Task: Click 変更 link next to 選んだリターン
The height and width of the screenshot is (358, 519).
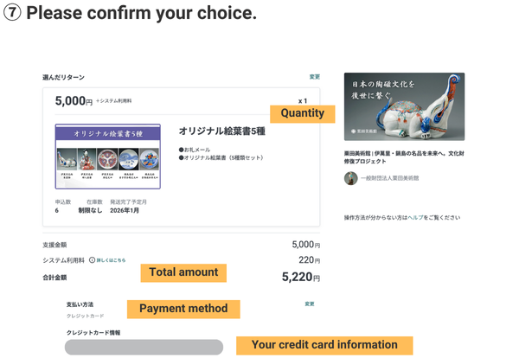Action: point(315,77)
